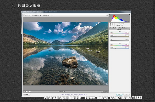Copy current settings to Before
Viewport: 155px width, 102px height.
(x=106, y=92)
